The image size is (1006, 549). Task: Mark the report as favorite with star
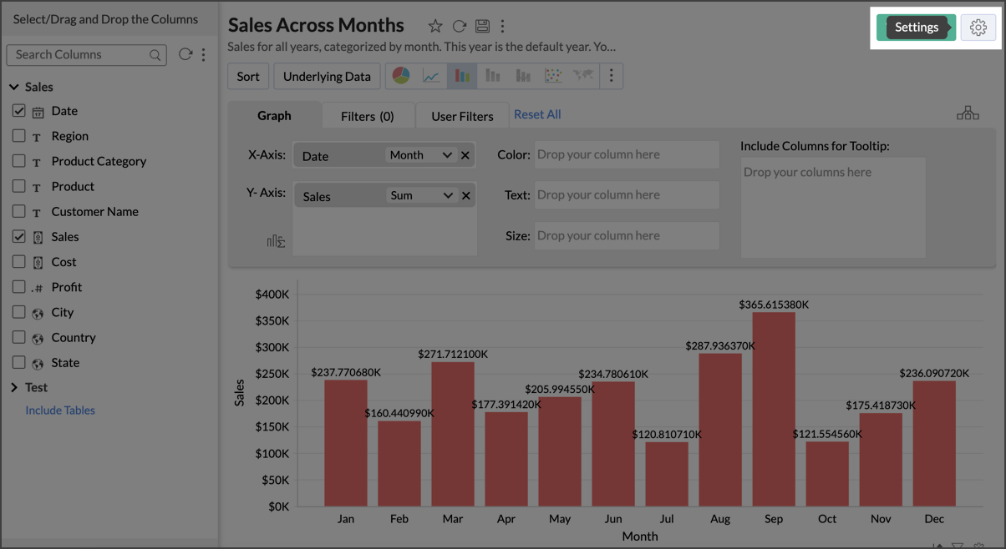coord(435,27)
